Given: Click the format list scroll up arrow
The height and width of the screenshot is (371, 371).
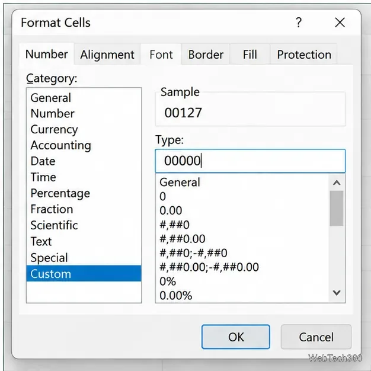Looking at the screenshot, I should pyautogui.click(x=337, y=183).
